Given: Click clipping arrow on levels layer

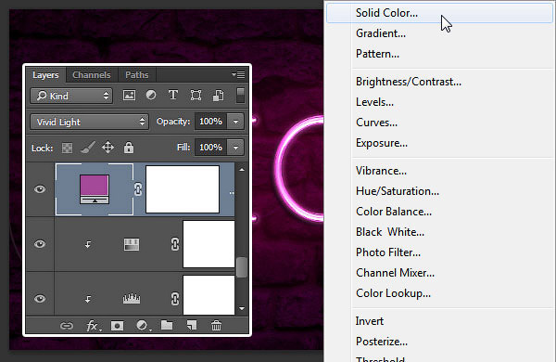Looking at the screenshot, I should [x=88, y=299].
